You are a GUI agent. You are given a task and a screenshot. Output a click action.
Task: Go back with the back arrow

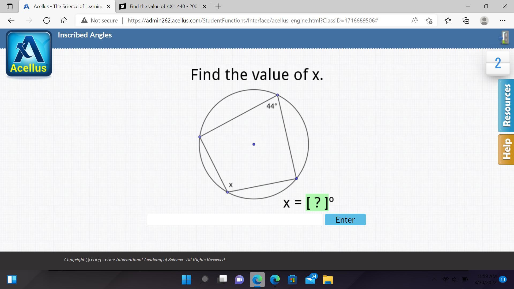coord(11,21)
